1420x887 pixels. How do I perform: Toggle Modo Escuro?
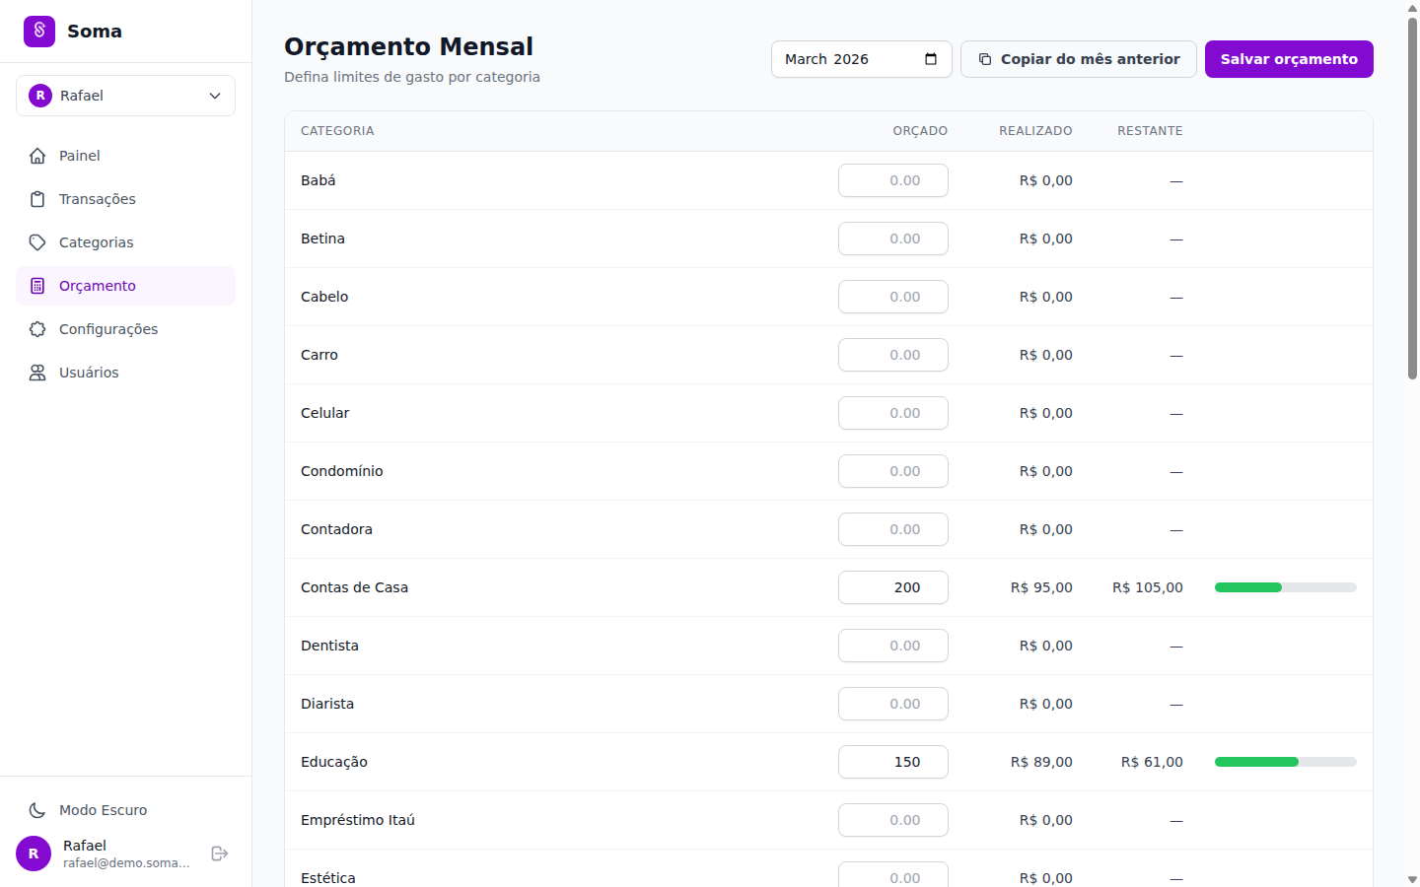tap(103, 809)
